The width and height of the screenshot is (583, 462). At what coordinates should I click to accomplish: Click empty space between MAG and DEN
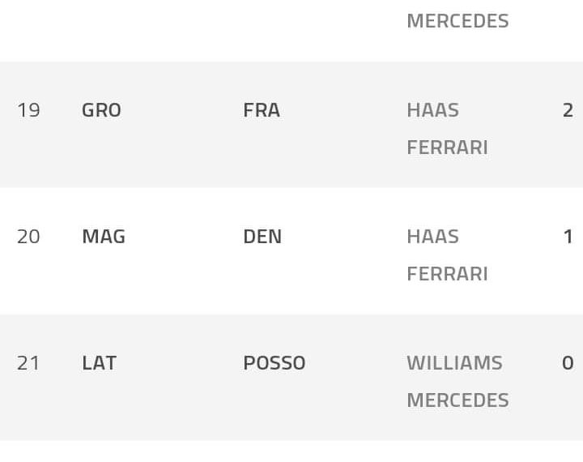pos(184,237)
